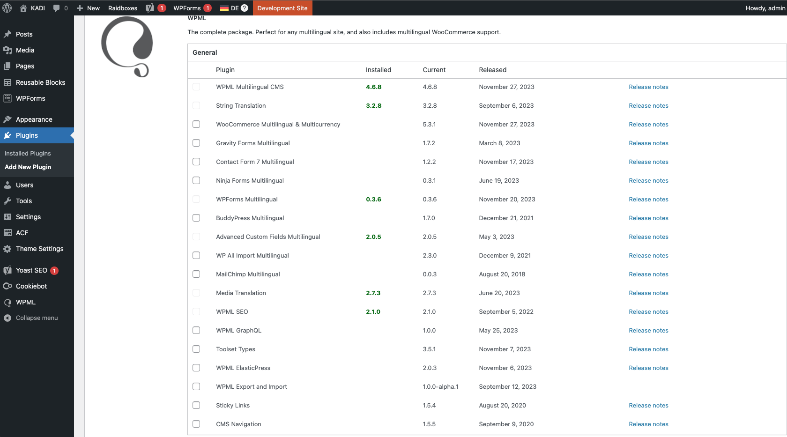Open Theme Settings menu item

37,249
